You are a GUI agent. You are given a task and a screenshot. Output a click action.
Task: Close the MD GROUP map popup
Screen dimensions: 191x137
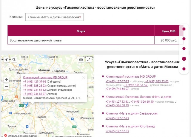click(x=84, y=78)
